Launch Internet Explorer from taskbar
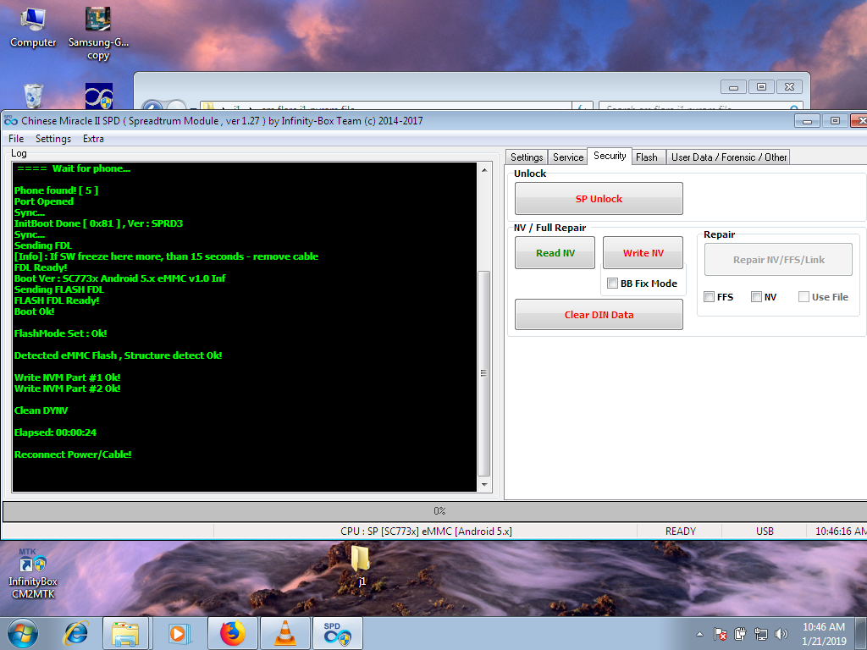 pyautogui.click(x=76, y=633)
